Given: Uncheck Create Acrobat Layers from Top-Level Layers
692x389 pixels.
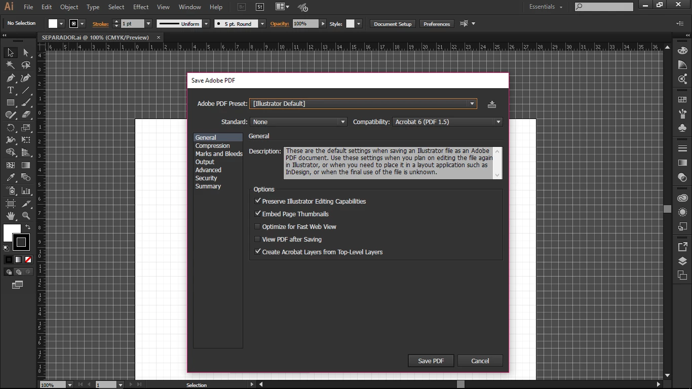Looking at the screenshot, I should click(x=258, y=252).
